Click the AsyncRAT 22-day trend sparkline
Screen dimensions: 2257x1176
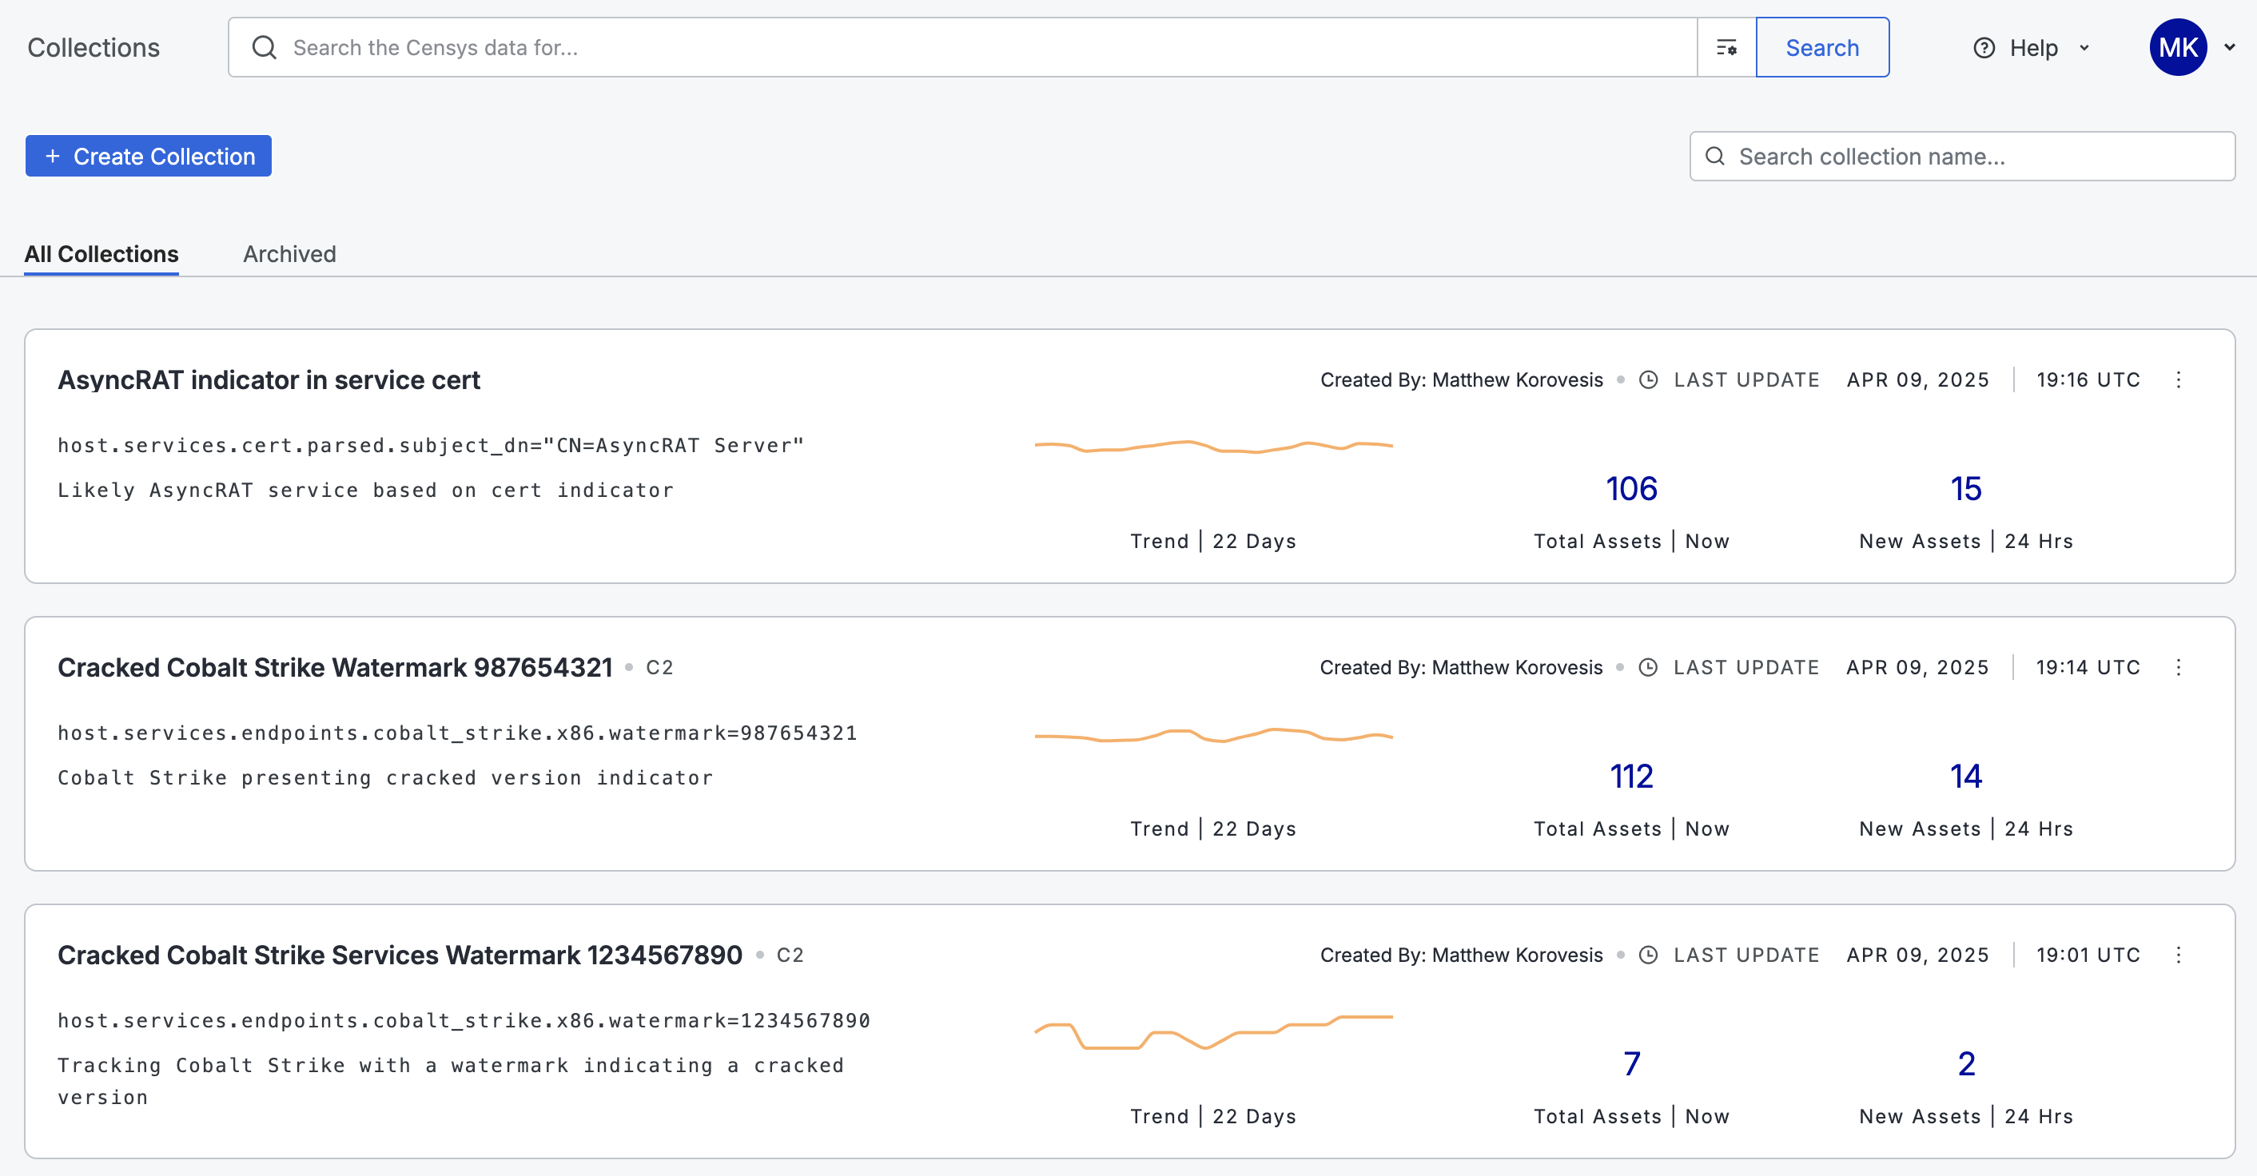coord(1213,447)
